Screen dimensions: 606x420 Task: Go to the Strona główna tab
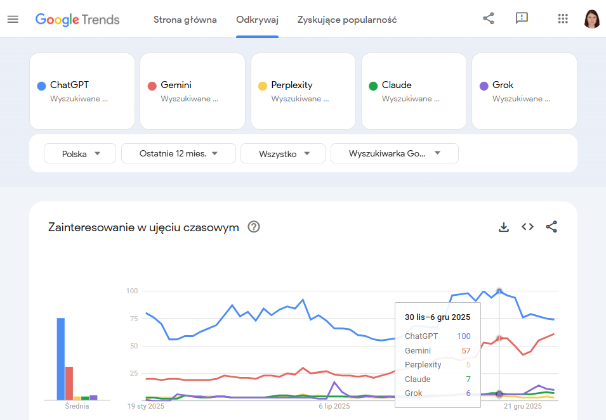pyautogui.click(x=185, y=20)
